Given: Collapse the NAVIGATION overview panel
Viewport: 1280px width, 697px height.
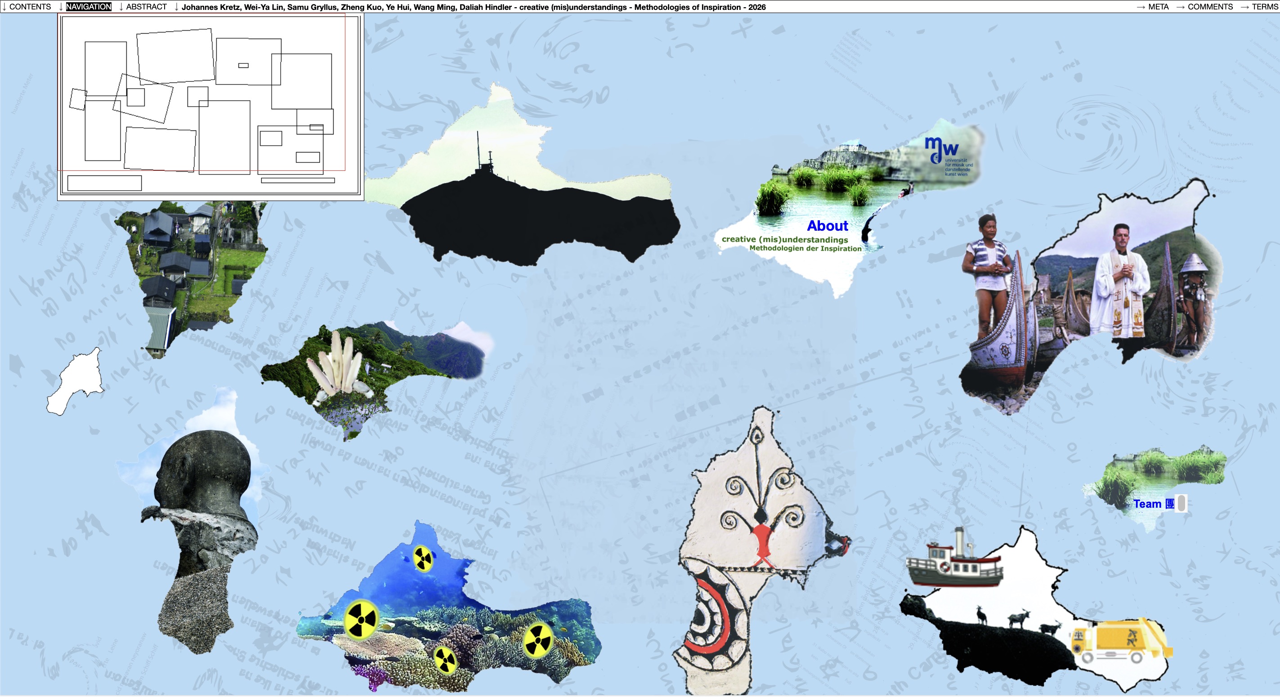Looking at the screenshot, I should pos(89,6).
